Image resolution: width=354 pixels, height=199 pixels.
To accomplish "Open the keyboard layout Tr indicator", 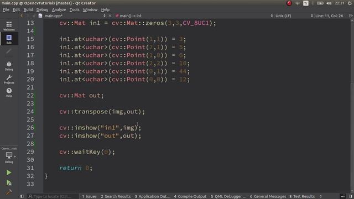I will click(306, 3).
